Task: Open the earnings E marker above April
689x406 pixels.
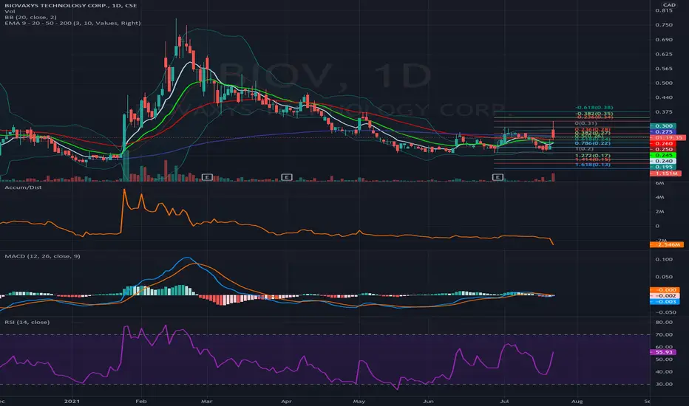Action: click(287, 177)
